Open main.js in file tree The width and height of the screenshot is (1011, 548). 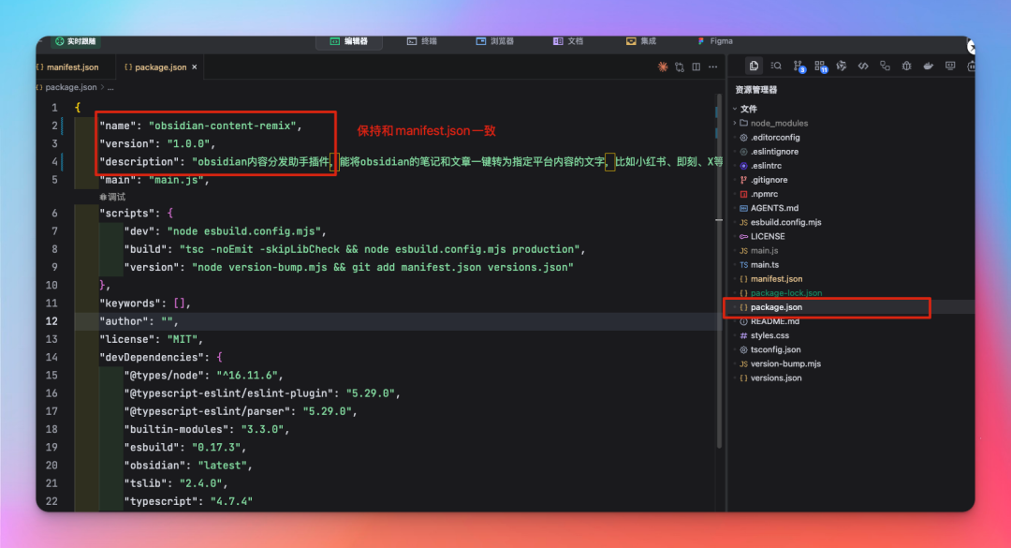click(764, 250)
